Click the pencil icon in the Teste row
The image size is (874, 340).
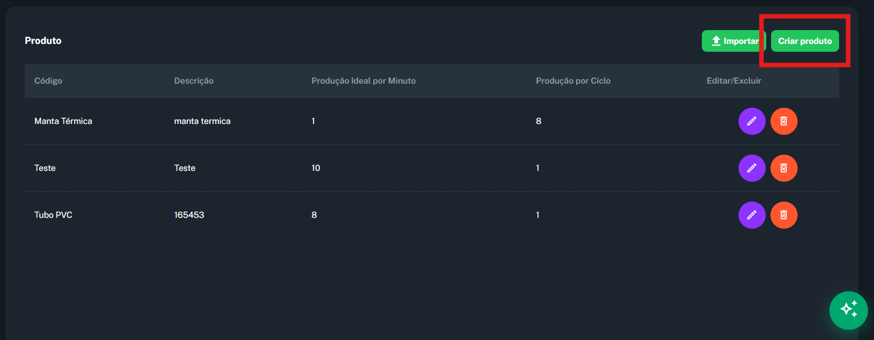point(752,168)
